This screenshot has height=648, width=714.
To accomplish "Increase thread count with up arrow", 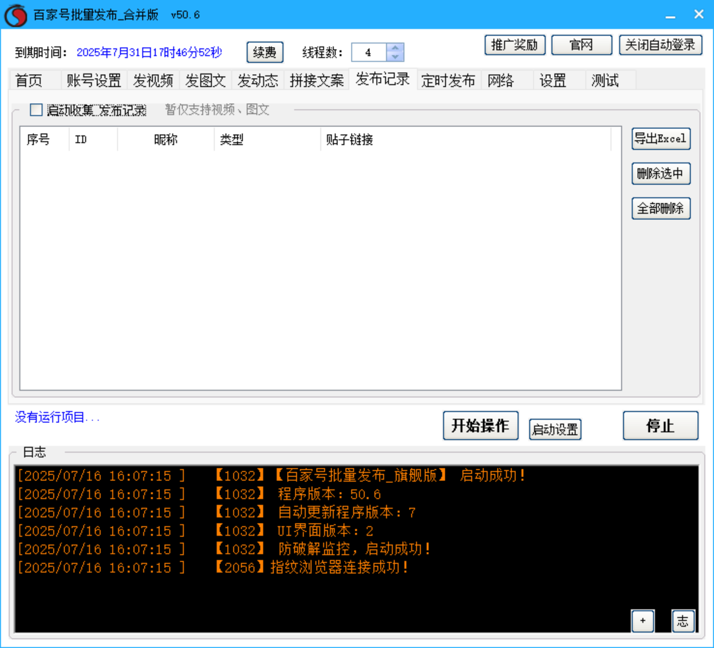I will point(395,48).
